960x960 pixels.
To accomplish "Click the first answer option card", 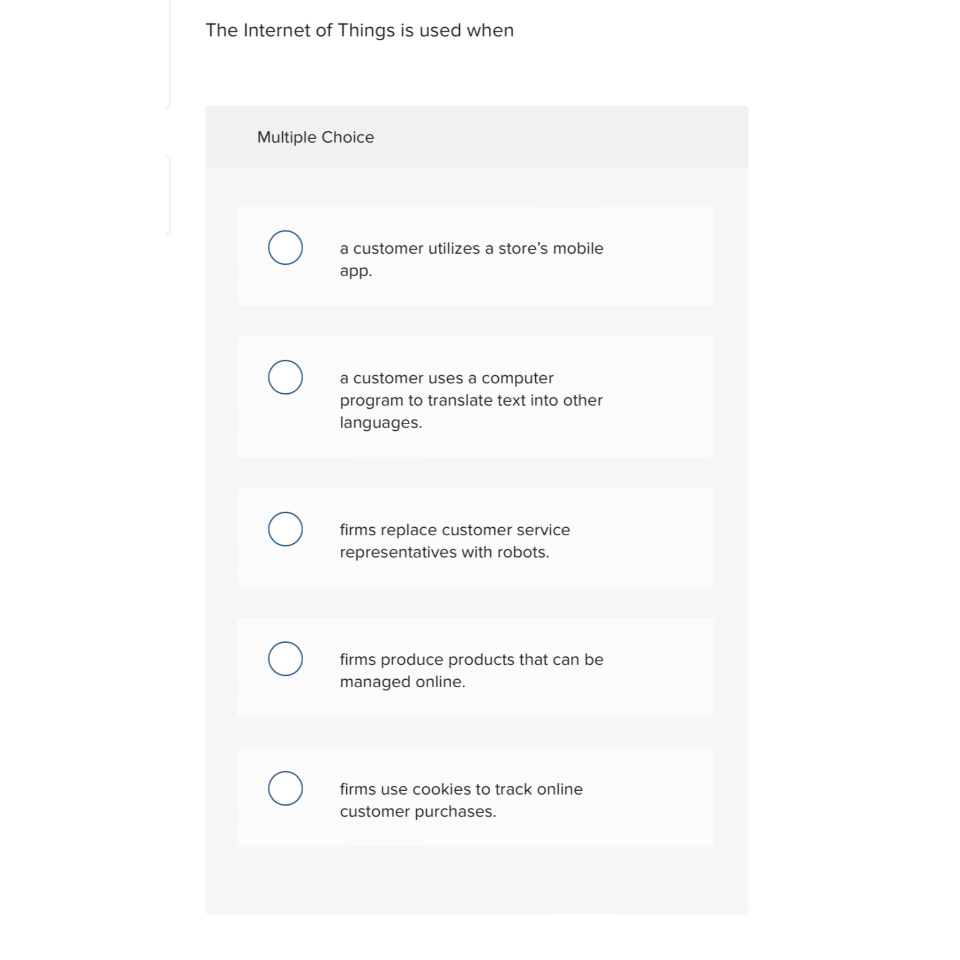I will 474,256.
